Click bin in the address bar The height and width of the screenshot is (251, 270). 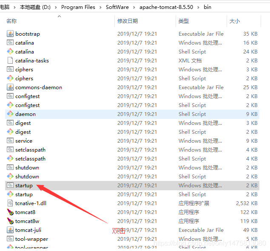coord(207,7)
